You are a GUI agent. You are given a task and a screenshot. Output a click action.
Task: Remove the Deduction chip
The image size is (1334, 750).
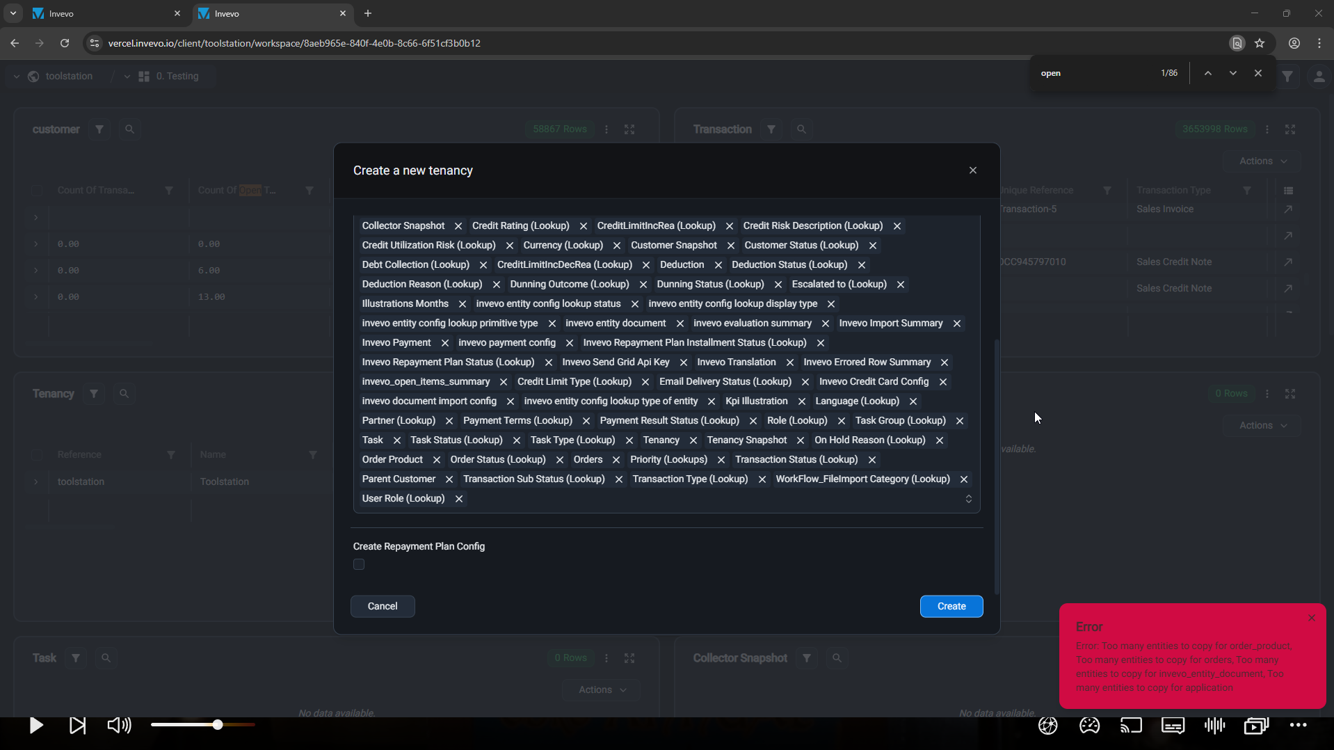[718, 265]
